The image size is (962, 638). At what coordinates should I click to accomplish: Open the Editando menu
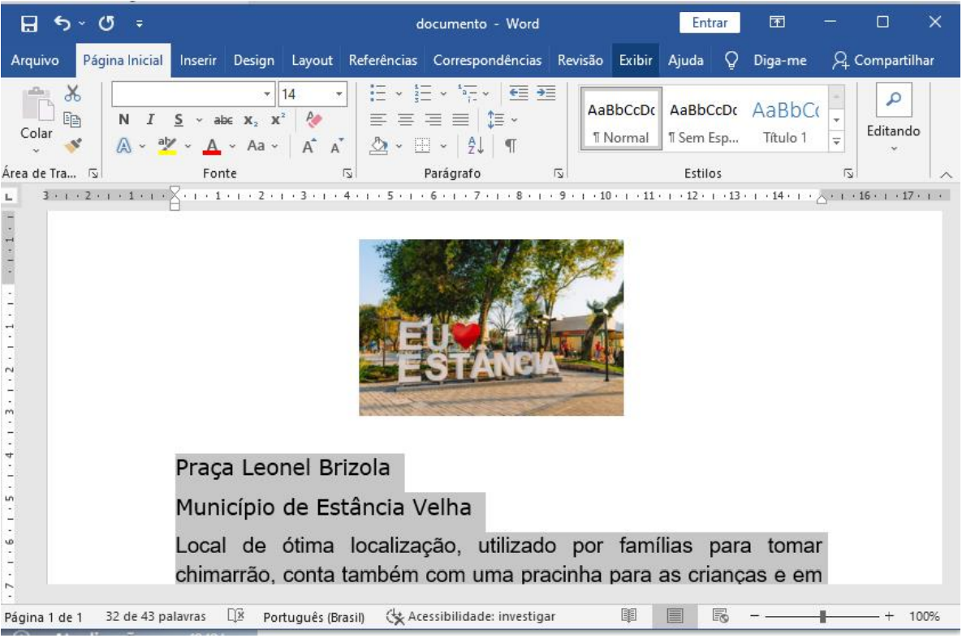[893, 119]
